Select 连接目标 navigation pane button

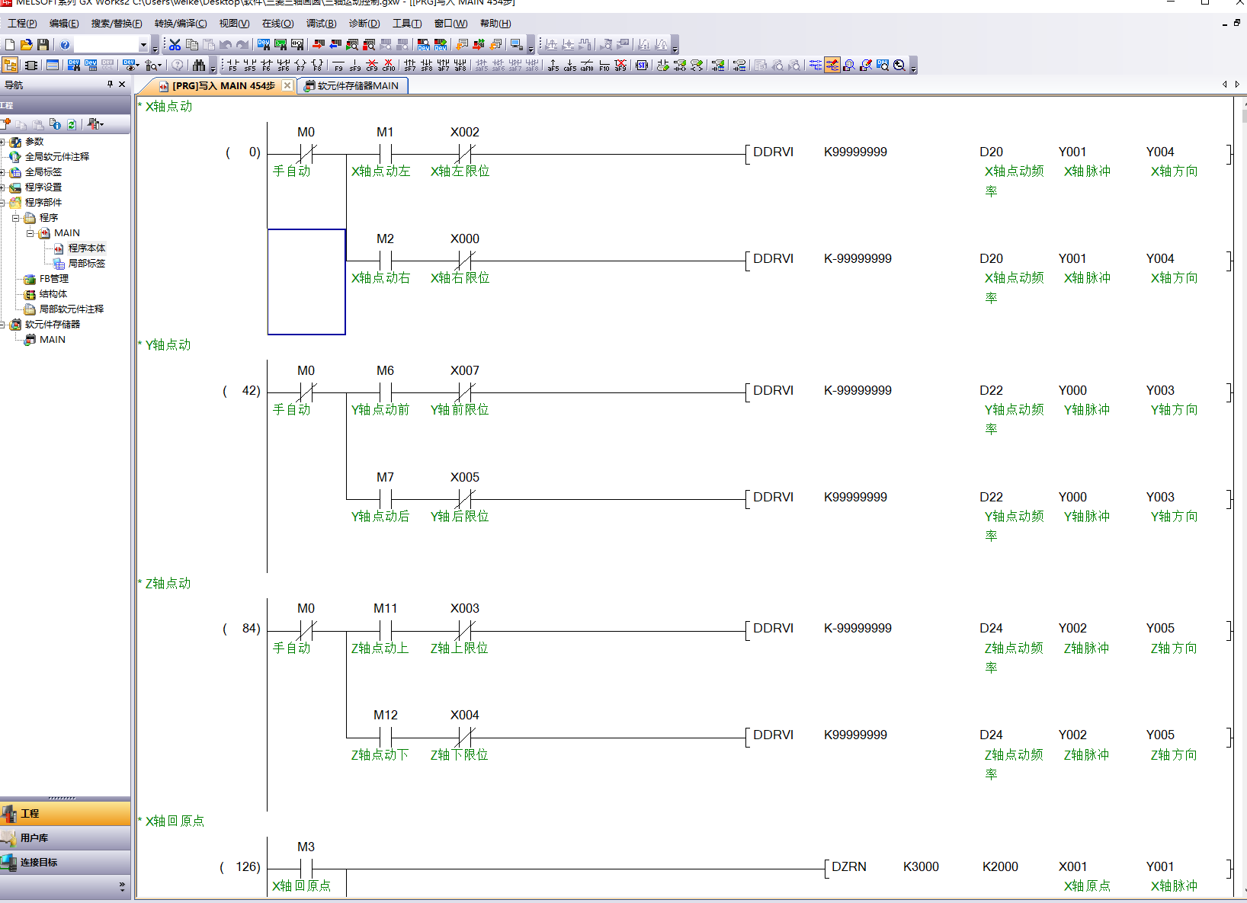66,862
